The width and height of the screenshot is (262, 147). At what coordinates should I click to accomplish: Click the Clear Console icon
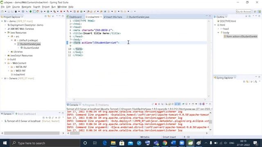pyautogui.click(x=167, y=104)
